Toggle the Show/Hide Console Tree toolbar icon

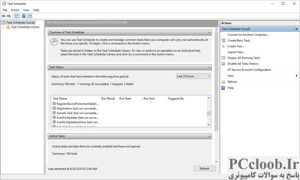pyautogui.click(x=17, y=16)
